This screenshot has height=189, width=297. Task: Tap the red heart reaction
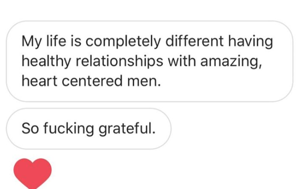point(32,173)
